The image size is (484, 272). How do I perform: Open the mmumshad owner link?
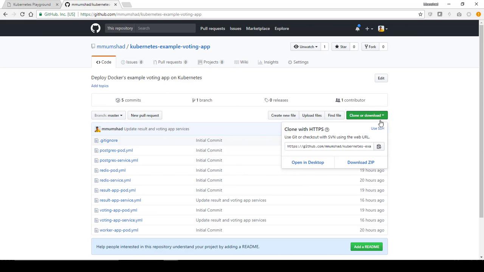point(111,46)
